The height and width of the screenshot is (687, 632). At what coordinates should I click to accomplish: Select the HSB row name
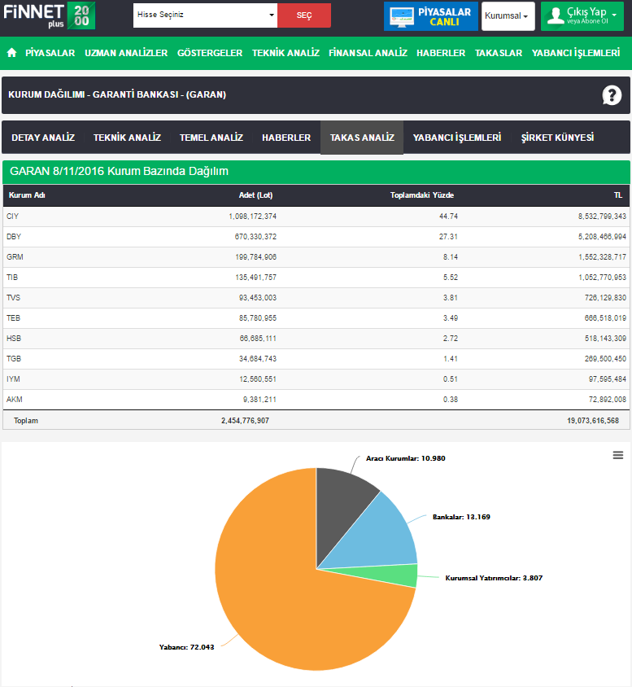(x=14, y=339)
